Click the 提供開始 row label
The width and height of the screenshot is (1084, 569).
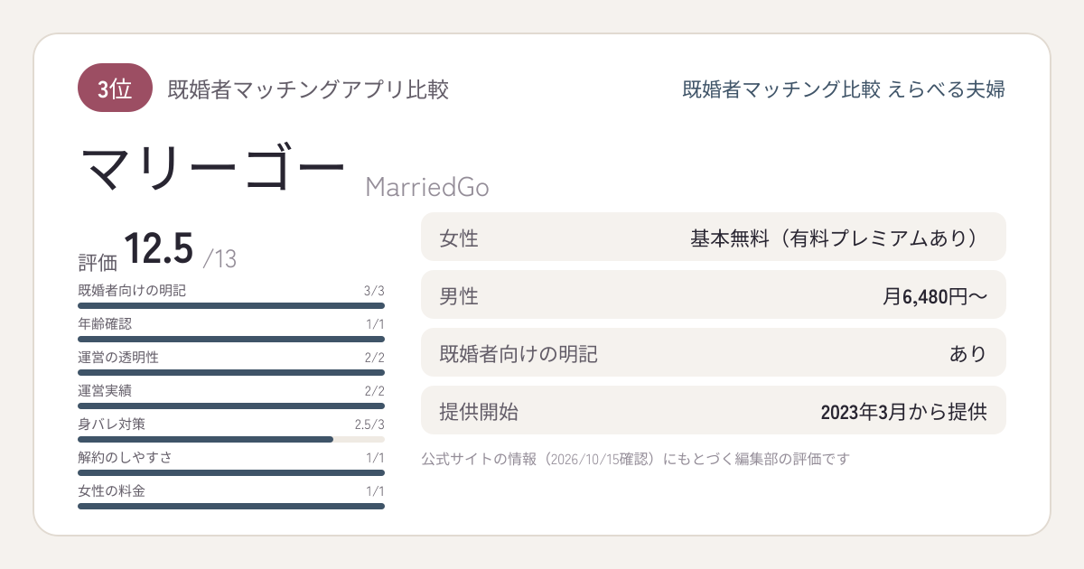coord(479,412)
